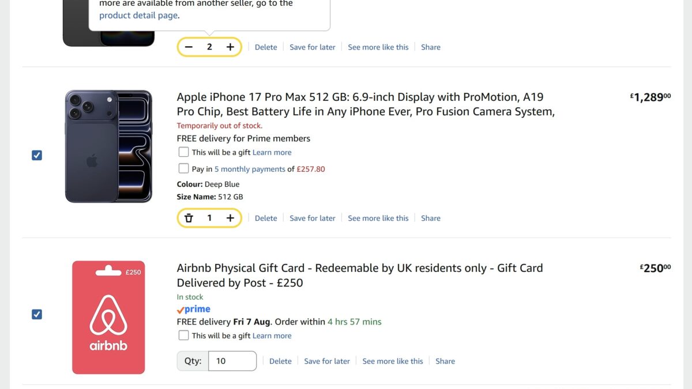Deselect the iPhone 17 Pro Max item checkbox
The width and height of the screenshot is (692, 389).
[37, 155]
